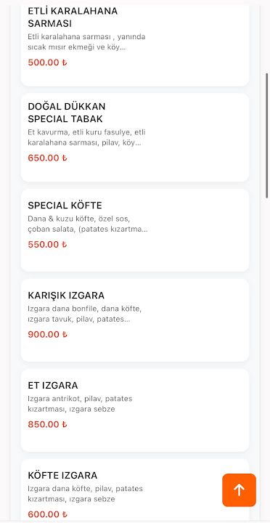Expand the truncated Special Köfte description
Image resolution: width=270 pixels, height=523 pixels.
tap(88, 224)
